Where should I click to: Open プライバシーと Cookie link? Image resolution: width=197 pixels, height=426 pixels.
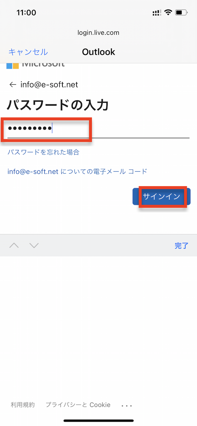pyautogui.click(x=78, y=405)
